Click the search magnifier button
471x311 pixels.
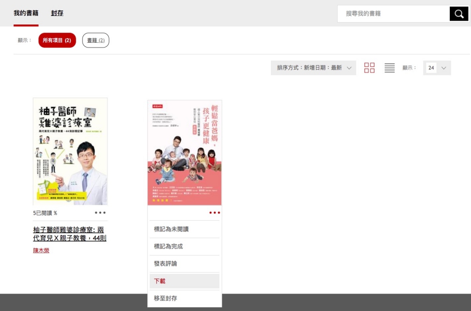pyautogui.click(x=459, y=14)
